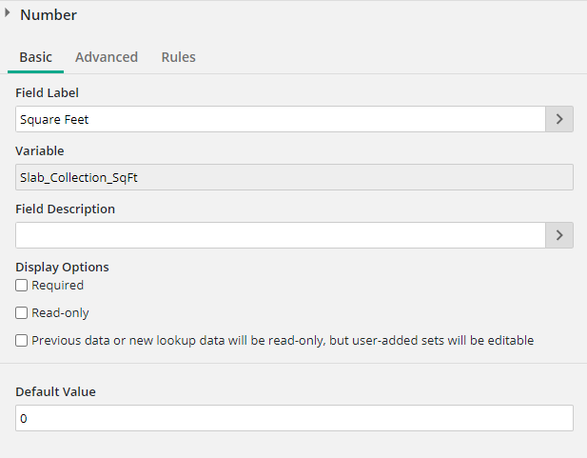Open the Advanced tab
587x458 pixels.
coord(107,57)
